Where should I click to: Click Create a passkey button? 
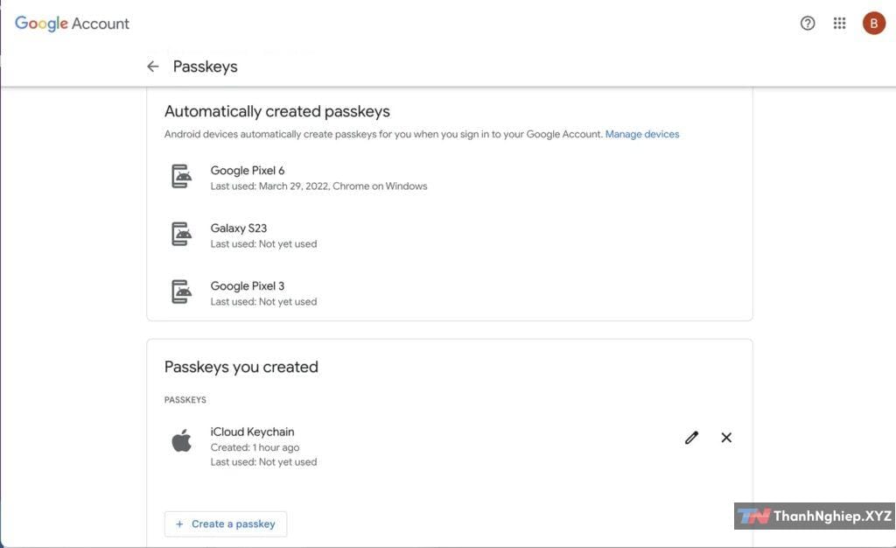point(226,524)
